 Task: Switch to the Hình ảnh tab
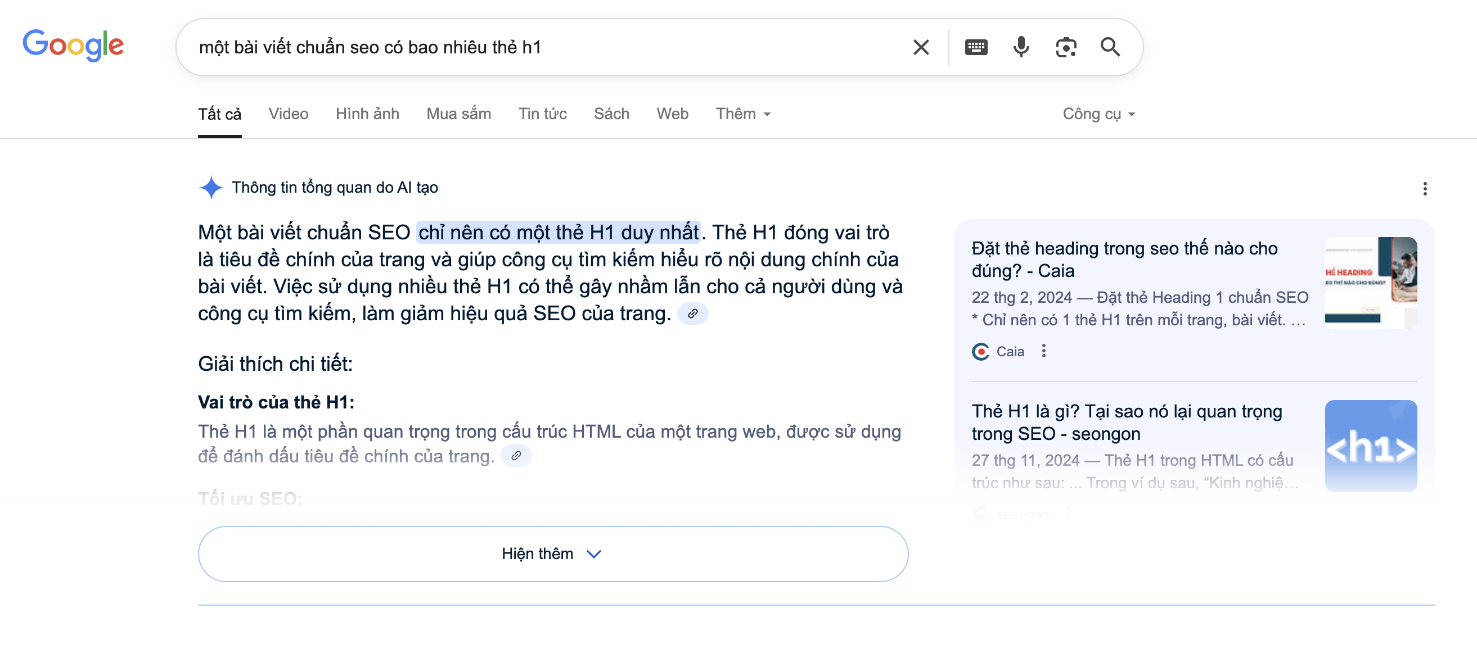coord(367,114)
